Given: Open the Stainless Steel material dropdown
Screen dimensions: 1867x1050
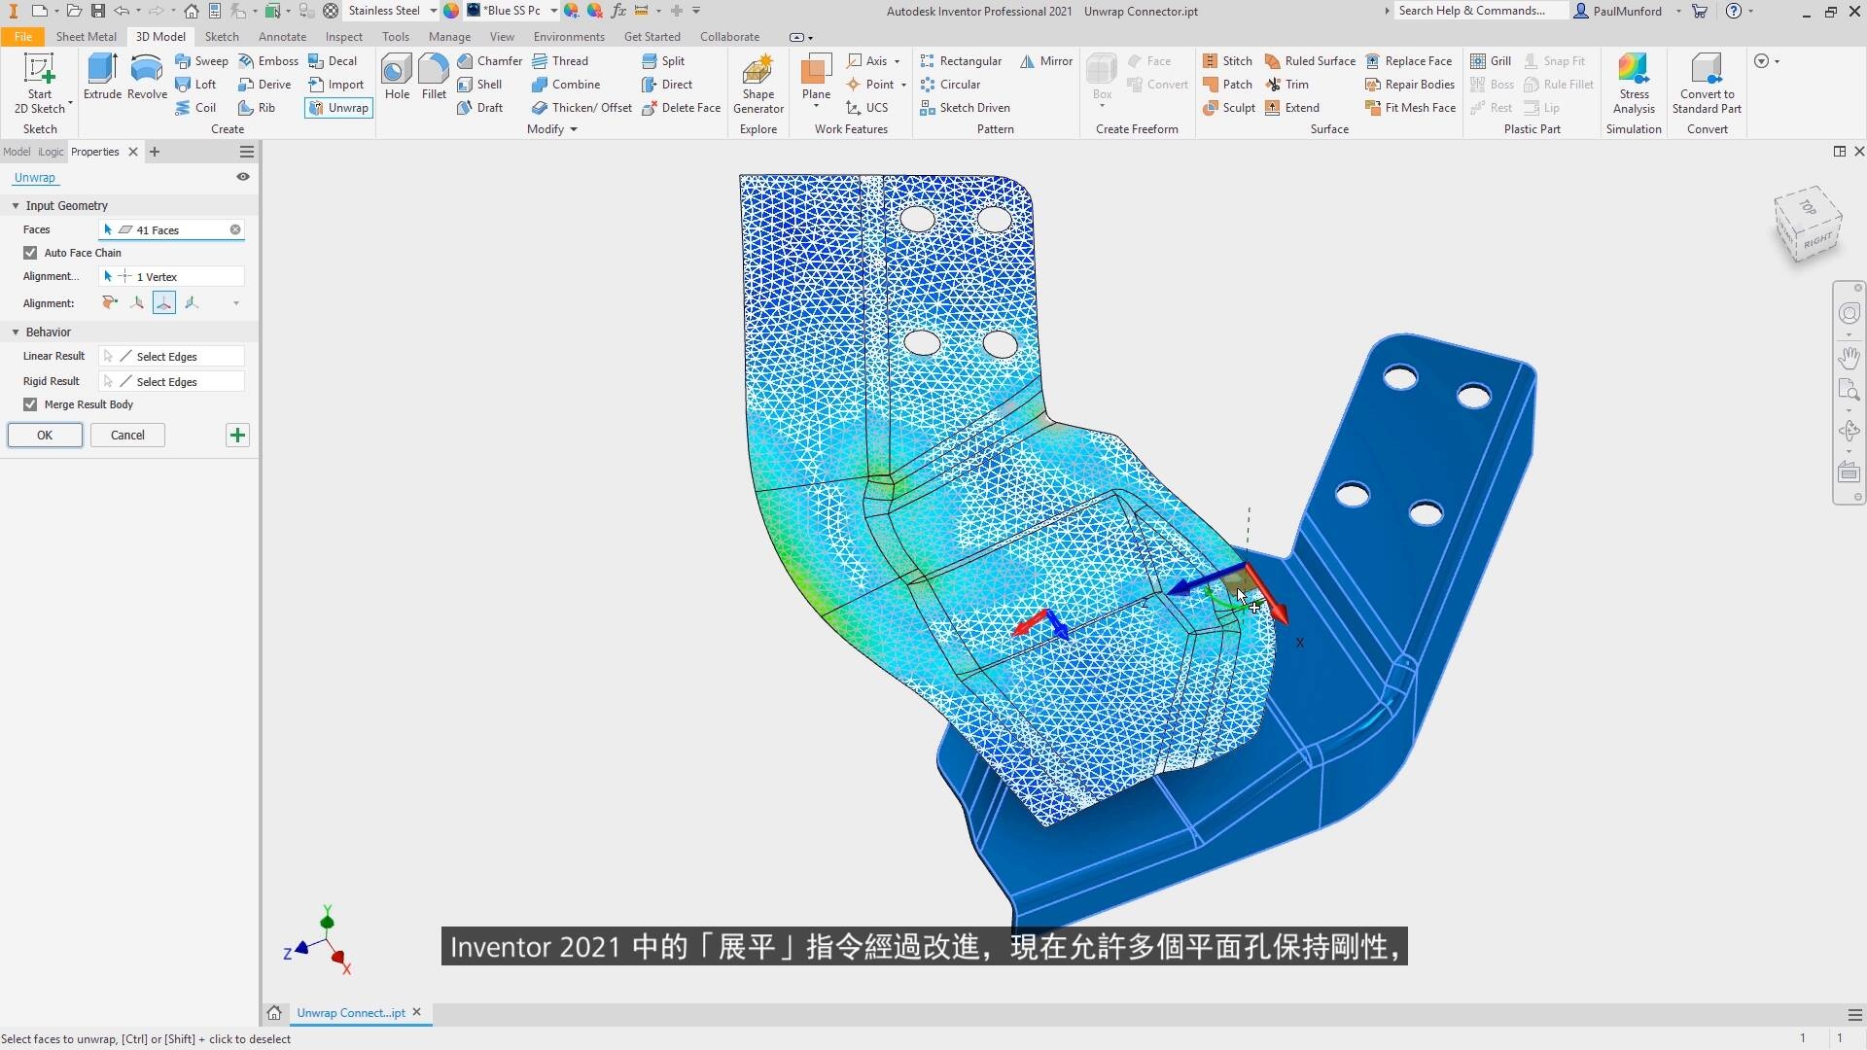Looking at the screenshot, I should coord(433,11).
